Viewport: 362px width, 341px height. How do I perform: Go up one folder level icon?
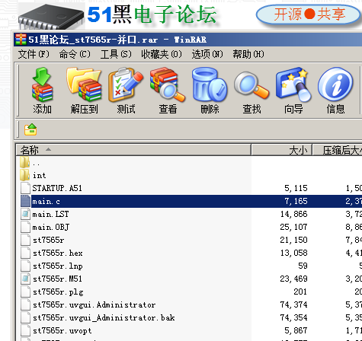[x=30, y=129]
